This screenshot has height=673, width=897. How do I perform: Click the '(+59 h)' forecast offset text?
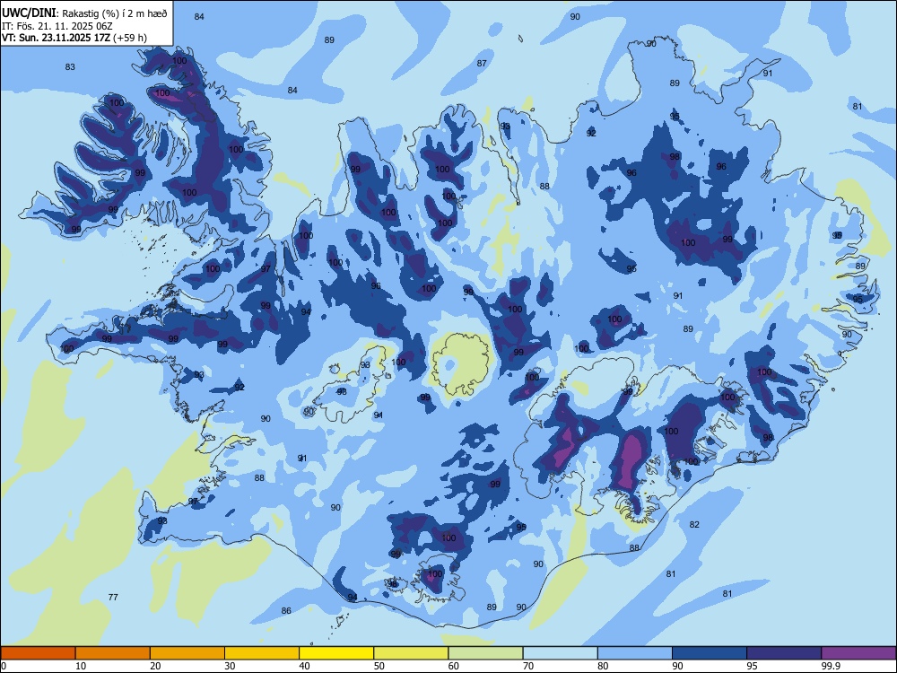coord(130,38)
